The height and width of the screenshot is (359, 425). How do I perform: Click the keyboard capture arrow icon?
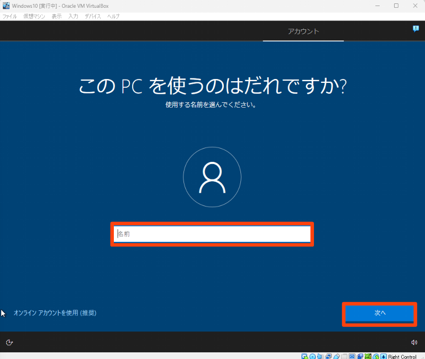[384, 356]
